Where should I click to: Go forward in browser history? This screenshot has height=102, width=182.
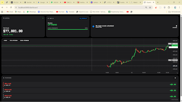click(x=7, y=7)
